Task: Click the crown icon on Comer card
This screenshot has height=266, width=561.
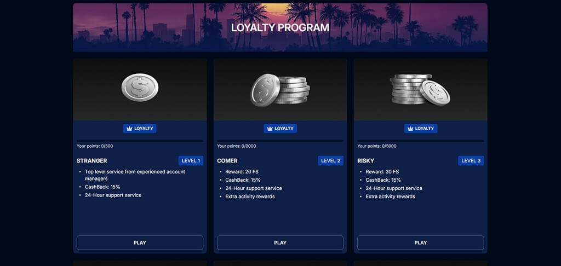Action: point(270,129)
